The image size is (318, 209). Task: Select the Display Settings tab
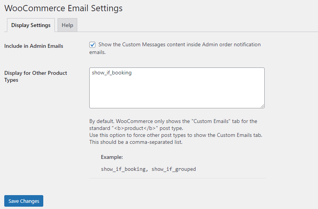31,25
